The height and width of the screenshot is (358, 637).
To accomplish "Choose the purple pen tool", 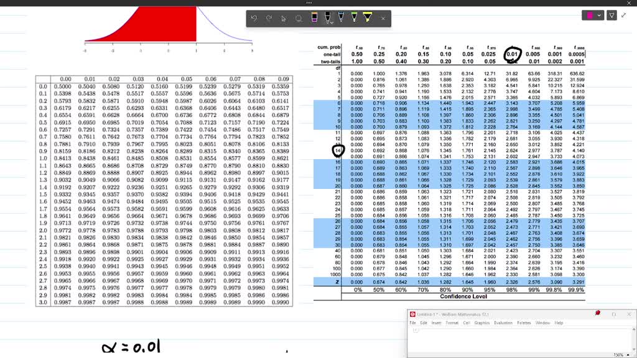I will click(314, 18).
